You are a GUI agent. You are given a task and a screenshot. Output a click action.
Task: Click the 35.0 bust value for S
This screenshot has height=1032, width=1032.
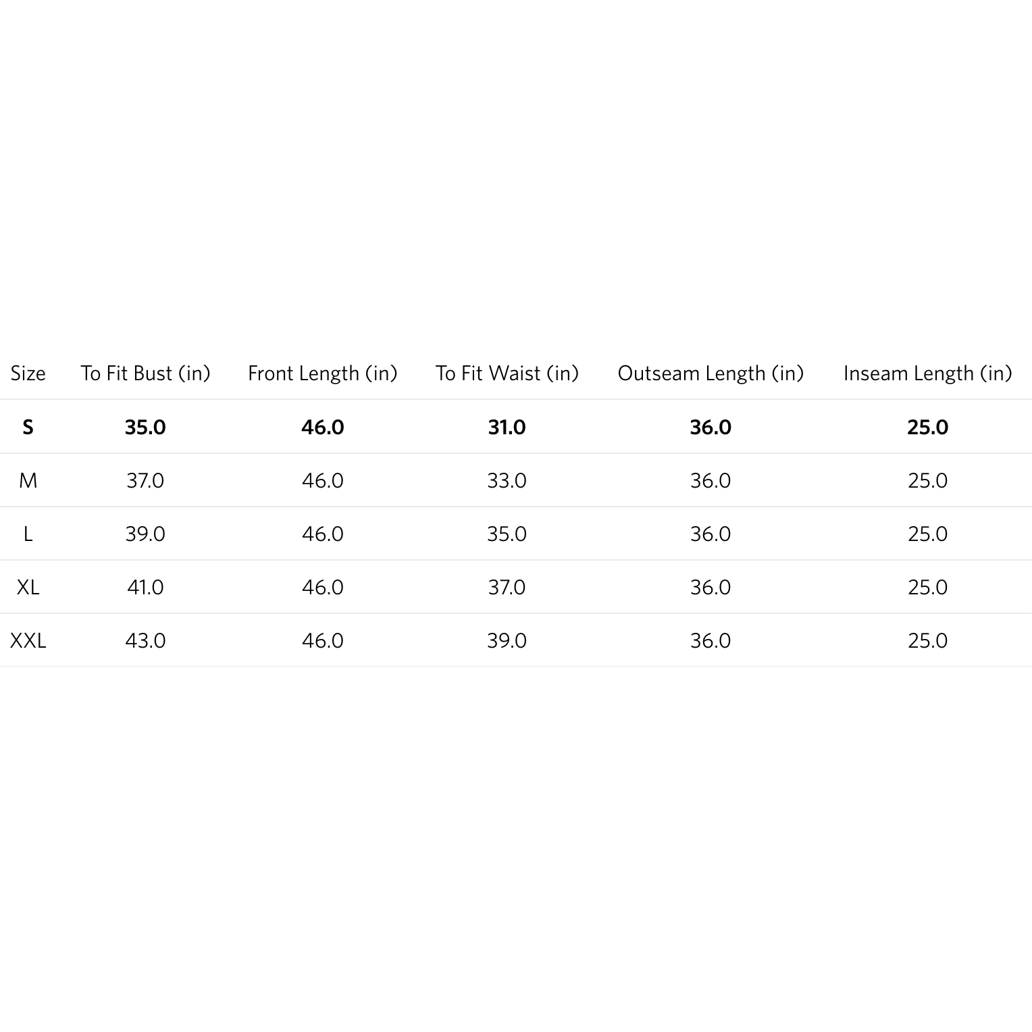(x=145, y=427)
